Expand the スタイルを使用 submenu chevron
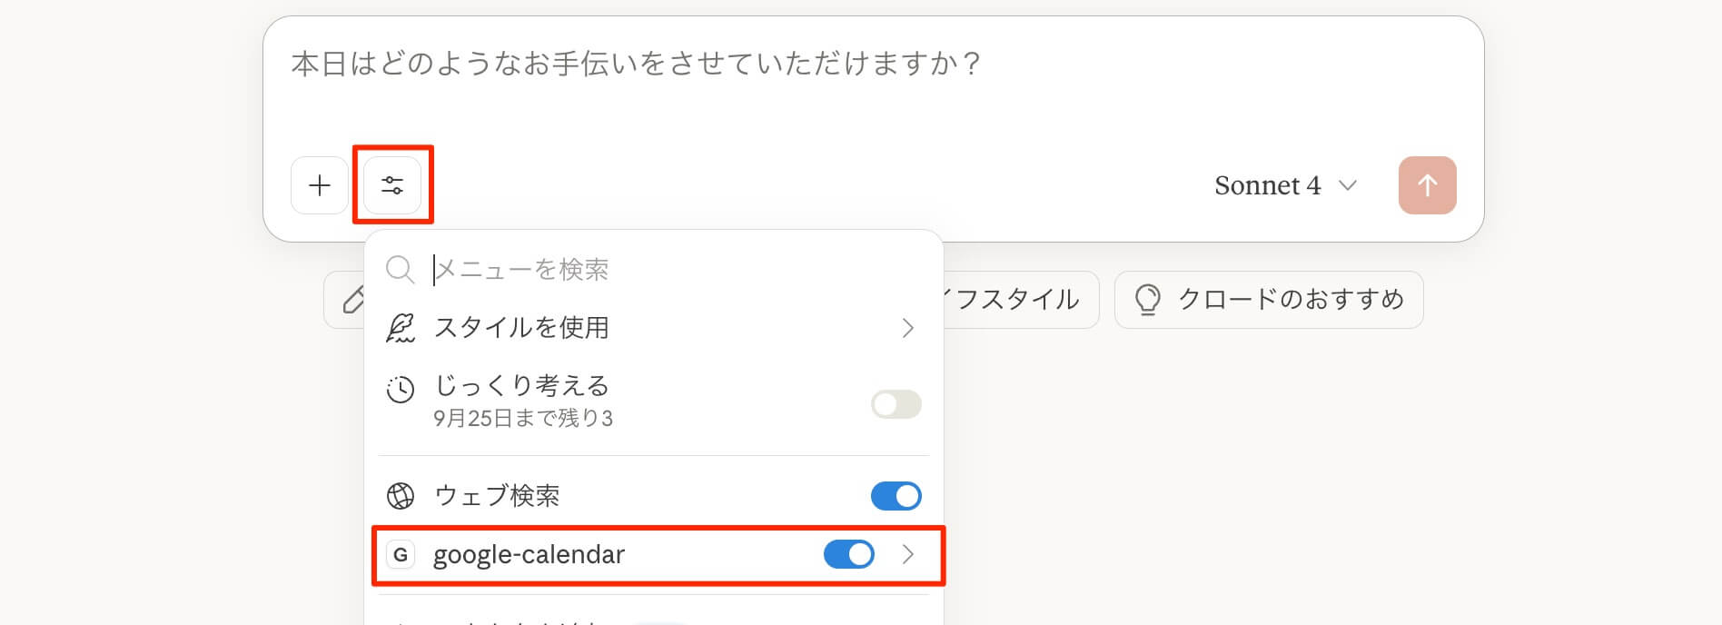The height and width of the screenshot is (625, 1722). tap(907, 328)
